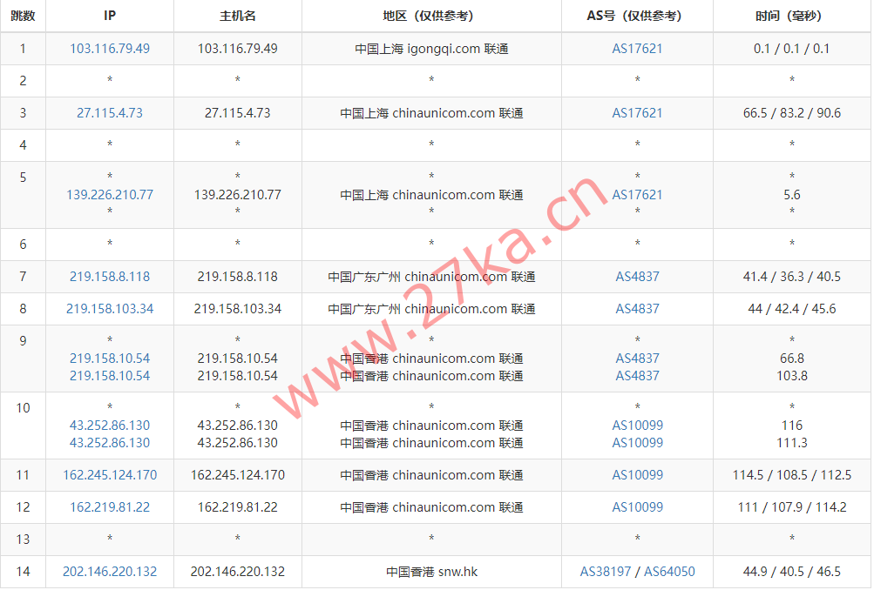The image size is (874, 590).
Task: Click AS4837 link in hop 7 row
Action: [x=637, y=277]
